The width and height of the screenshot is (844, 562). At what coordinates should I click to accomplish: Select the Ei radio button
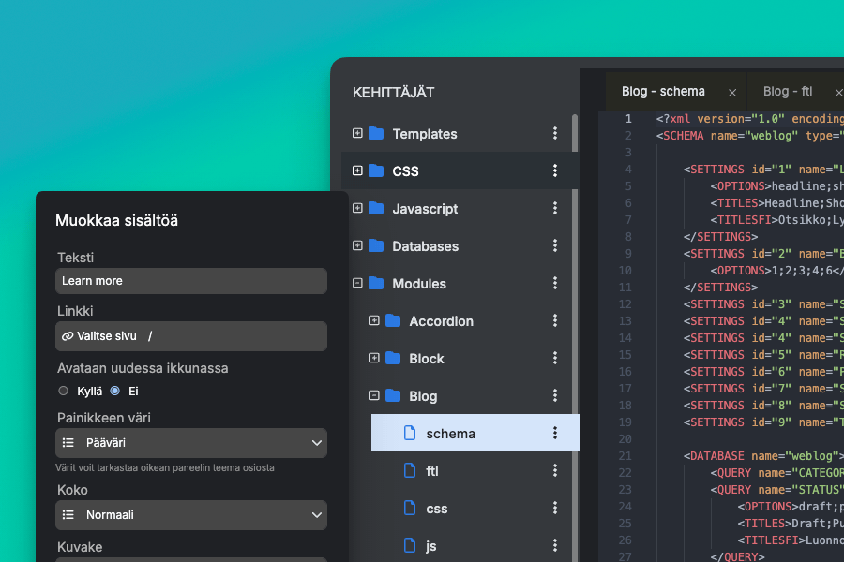115,391
